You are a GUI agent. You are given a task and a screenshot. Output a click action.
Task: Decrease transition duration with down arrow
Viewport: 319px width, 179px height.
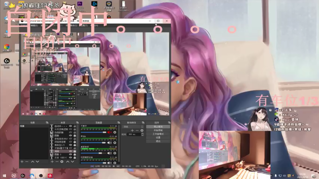coord(142,135)
